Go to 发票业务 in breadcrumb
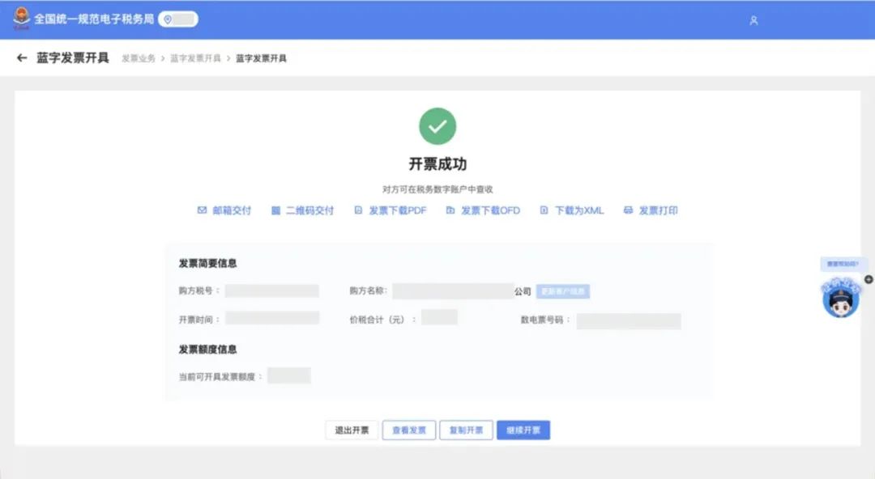875x479 pixels. point(139,59)
